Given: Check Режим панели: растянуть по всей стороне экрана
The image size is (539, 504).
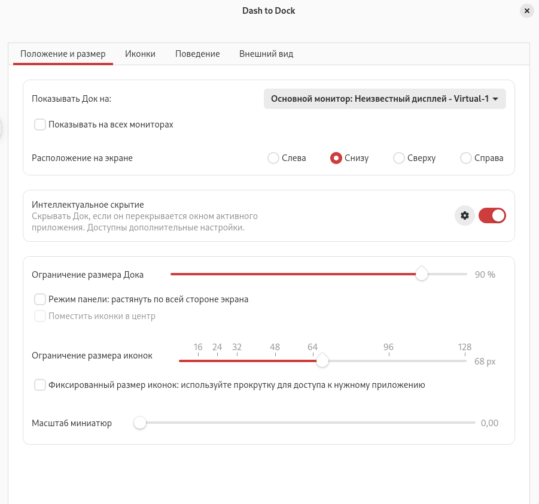Looking at the screenshot, I should coord(40,299).
